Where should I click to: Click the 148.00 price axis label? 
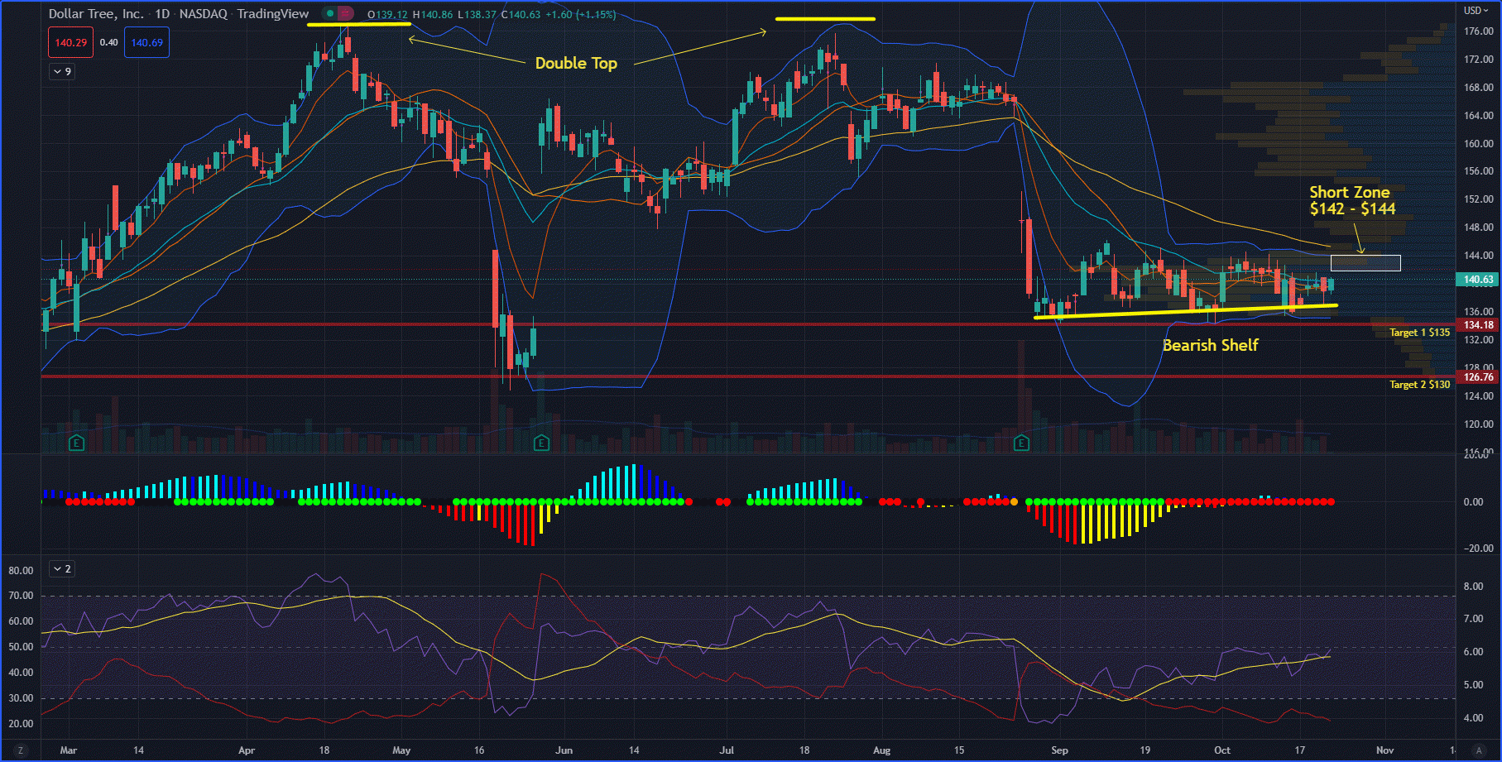[x=1478, y=228]
